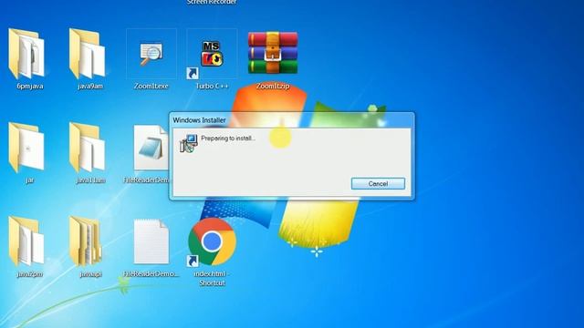Select the ZoomIt.zip WinRAR archive
Image resolution: width=584 pixels, height=328 pixels.
point(273,53)
